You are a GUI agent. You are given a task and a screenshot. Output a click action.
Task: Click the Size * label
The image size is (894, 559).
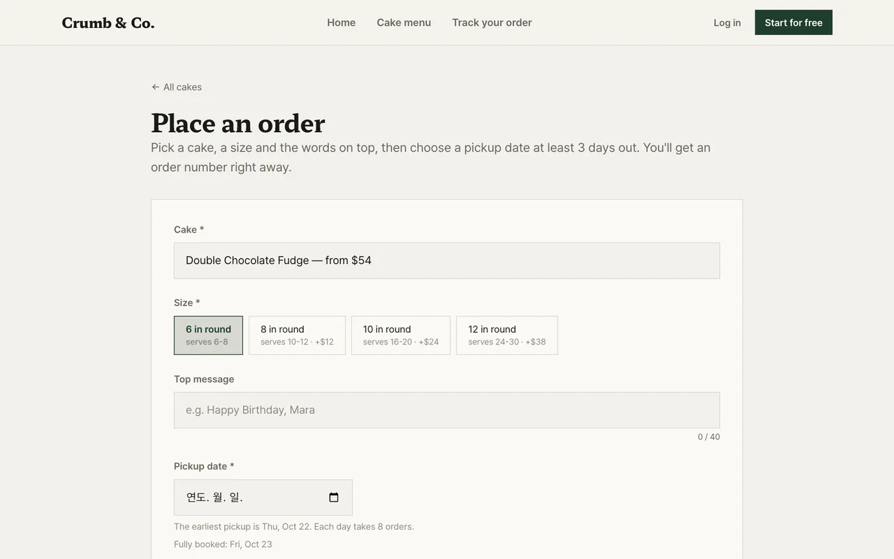(x=187, y=303)
